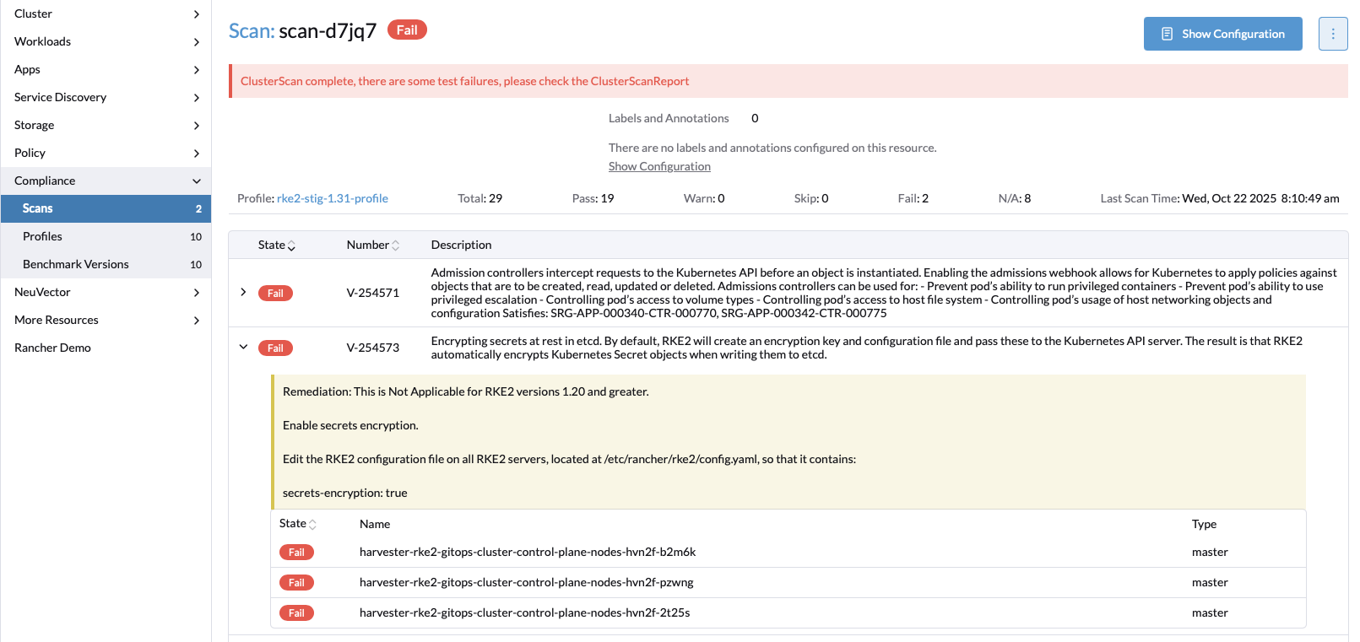The width and height of the screenshot is (1360, 642).
Task: Collapse the V-254573 row
Action: pyautogui.click(x=243, y=347)
